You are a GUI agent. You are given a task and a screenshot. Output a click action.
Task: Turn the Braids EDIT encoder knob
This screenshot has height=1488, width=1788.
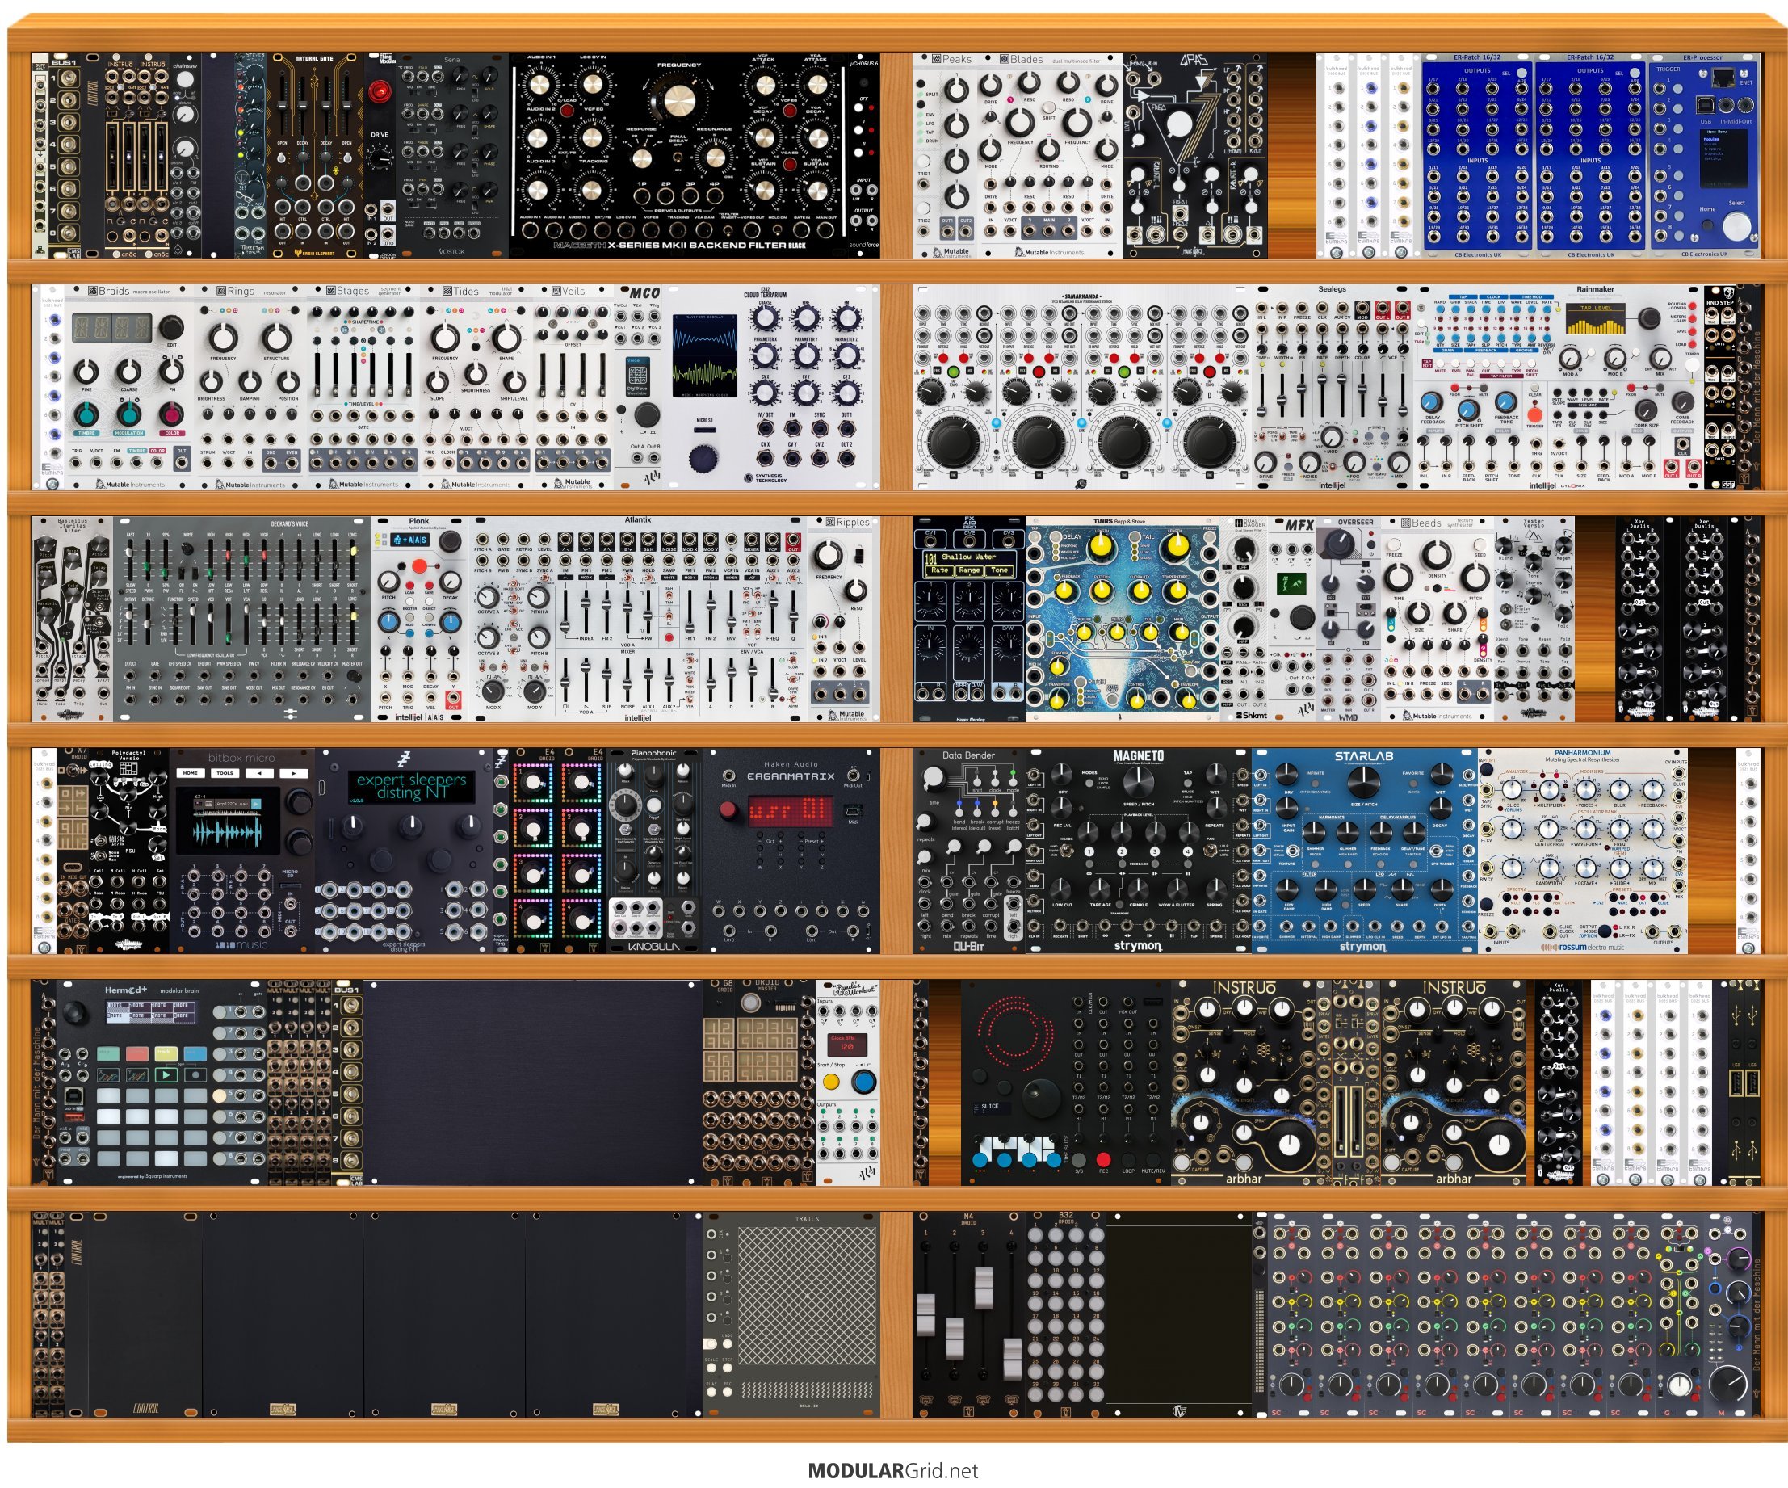click(171, 328)
